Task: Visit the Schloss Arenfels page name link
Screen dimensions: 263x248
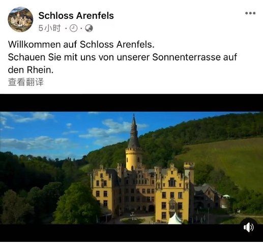Action: [x=76, y=16]
